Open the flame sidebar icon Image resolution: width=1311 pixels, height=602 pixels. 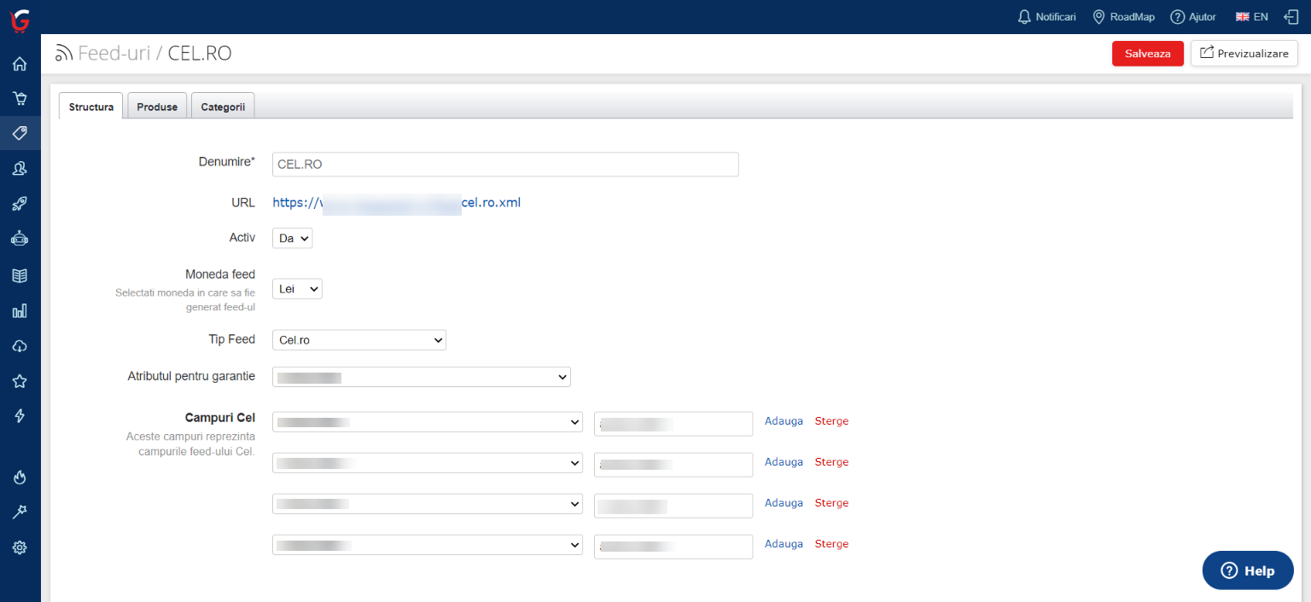20,477
